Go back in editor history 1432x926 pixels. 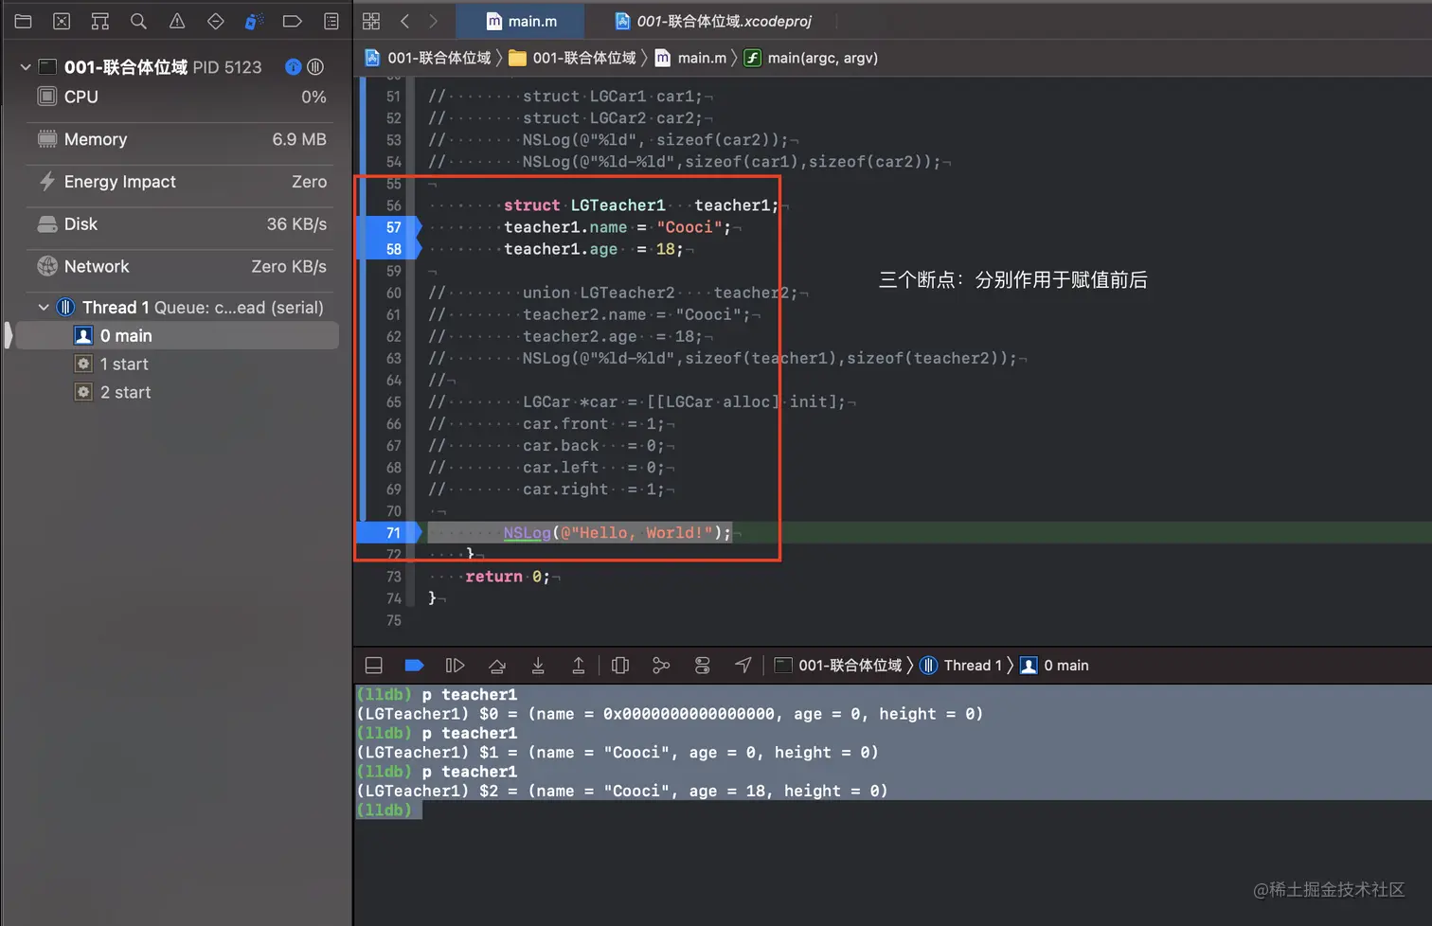click(404, 21)
